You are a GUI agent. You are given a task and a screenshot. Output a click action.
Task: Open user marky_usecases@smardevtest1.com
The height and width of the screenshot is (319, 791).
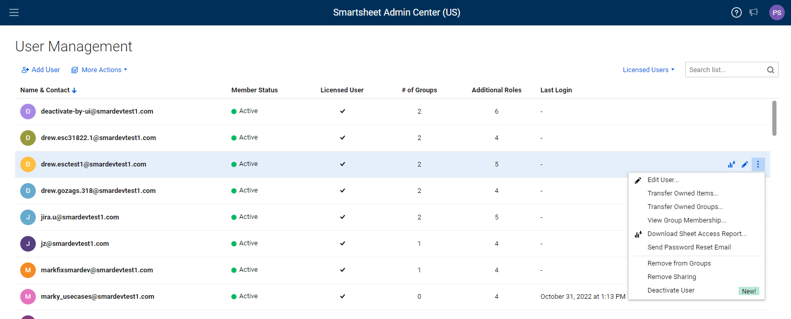pyautogui.click(x=98, y=297)
